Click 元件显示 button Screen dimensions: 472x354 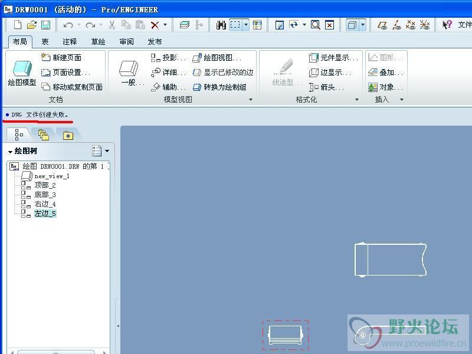click(333, 57)
